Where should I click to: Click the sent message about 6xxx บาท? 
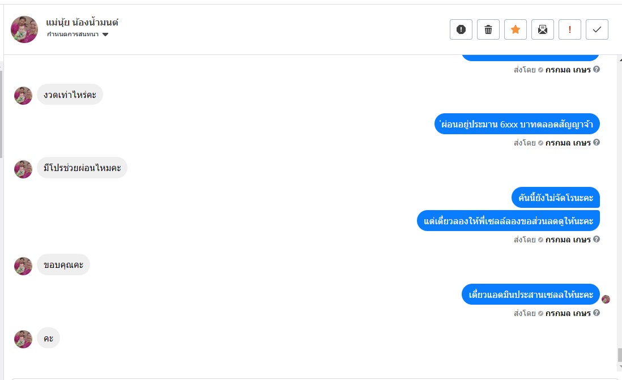(x=517, y=124)
